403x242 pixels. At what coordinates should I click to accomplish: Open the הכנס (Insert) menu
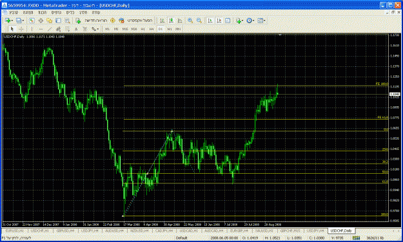pyautogui.click(x=43, y=12)
